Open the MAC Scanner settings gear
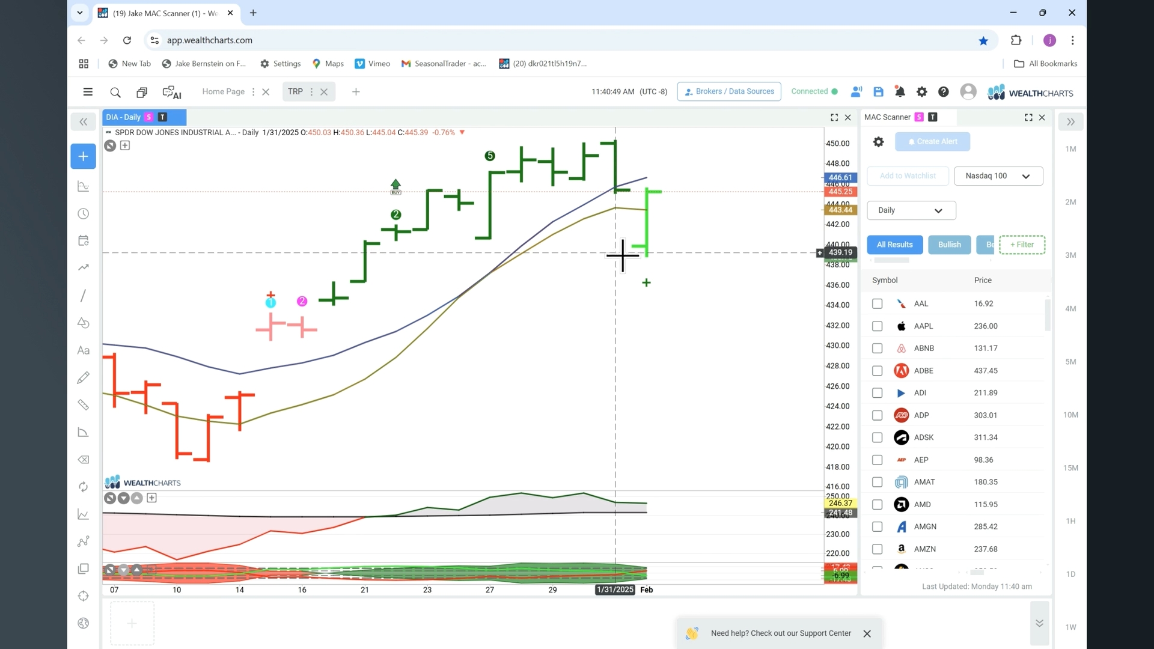The height and width of the screenshot is (649, 1154). click(879, 142)
